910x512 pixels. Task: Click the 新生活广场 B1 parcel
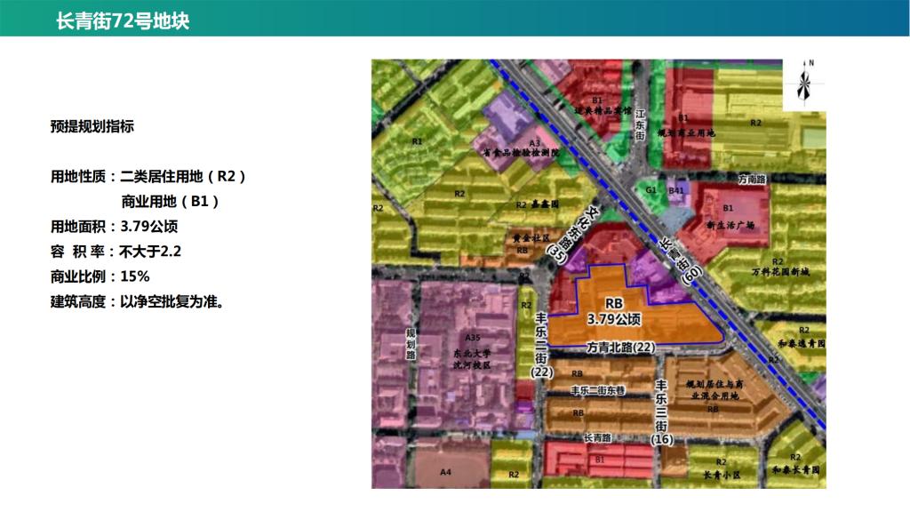point(729,218)
